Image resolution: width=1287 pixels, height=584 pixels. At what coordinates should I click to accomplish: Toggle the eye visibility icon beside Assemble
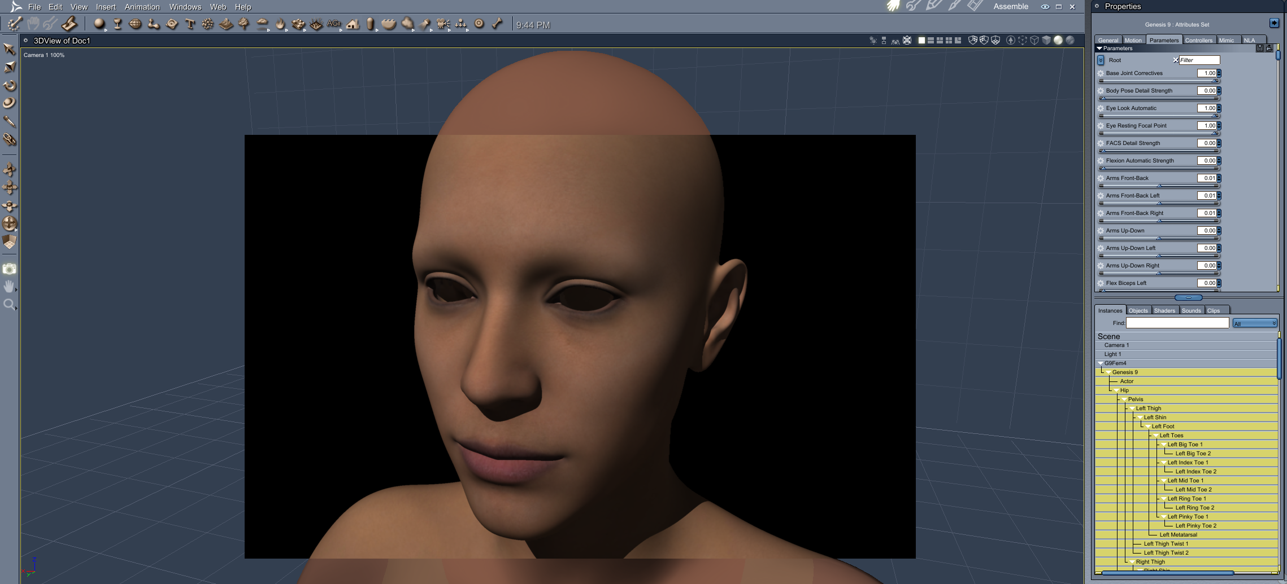[x=1045, y=7]
